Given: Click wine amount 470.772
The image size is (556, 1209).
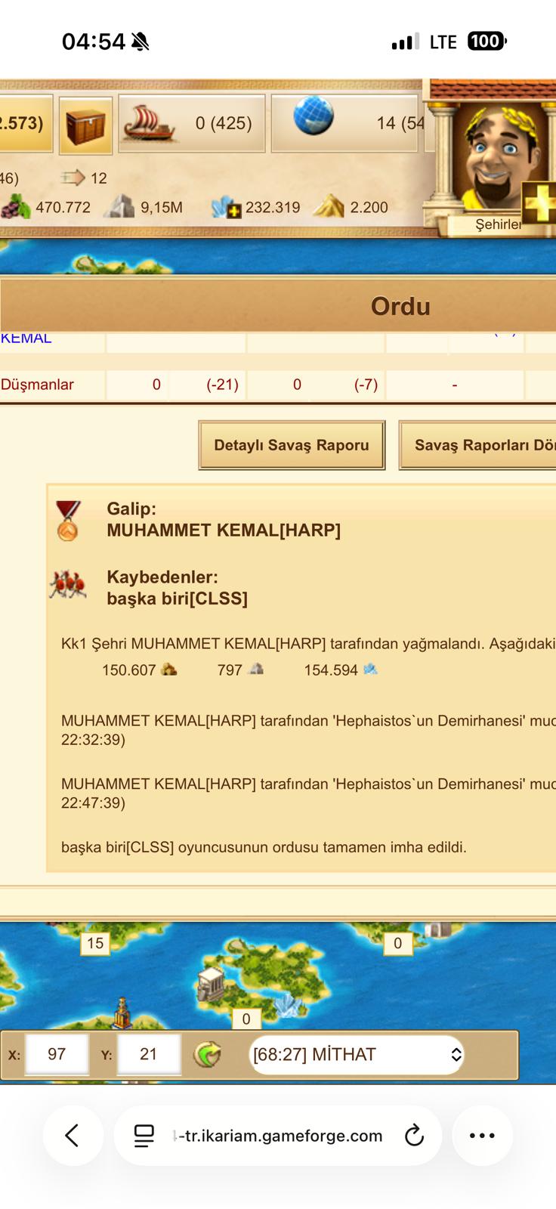Looking at the screenshot, I should 63,207.
